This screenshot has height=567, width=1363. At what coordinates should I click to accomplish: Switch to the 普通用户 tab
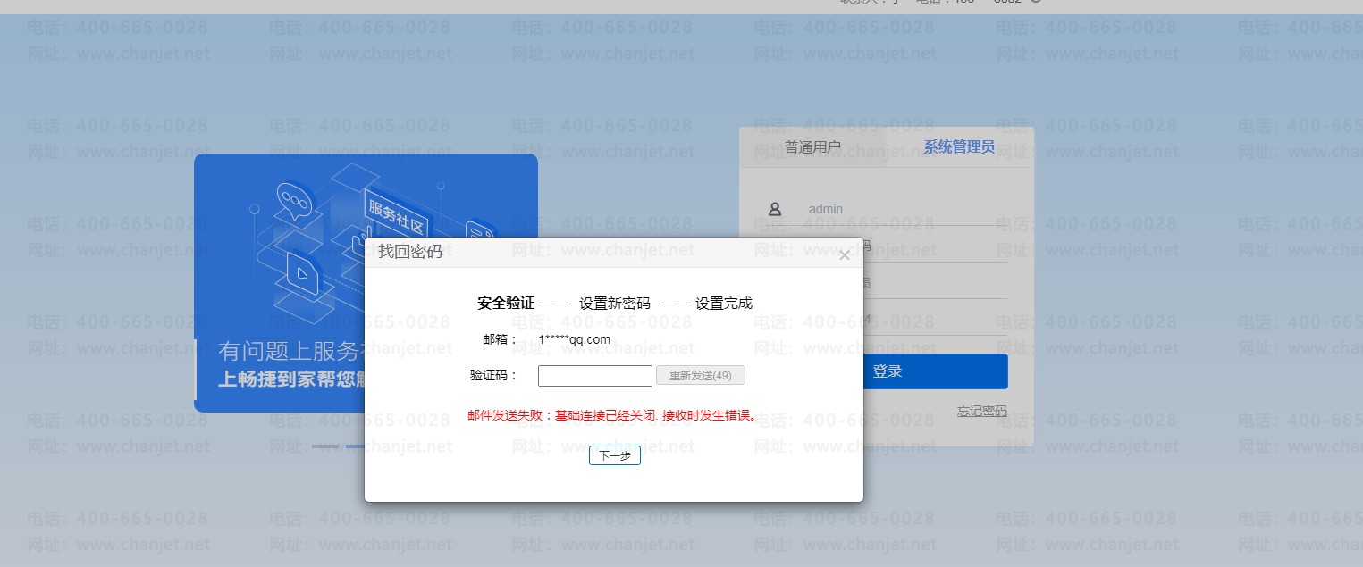[x=812, y=147]
